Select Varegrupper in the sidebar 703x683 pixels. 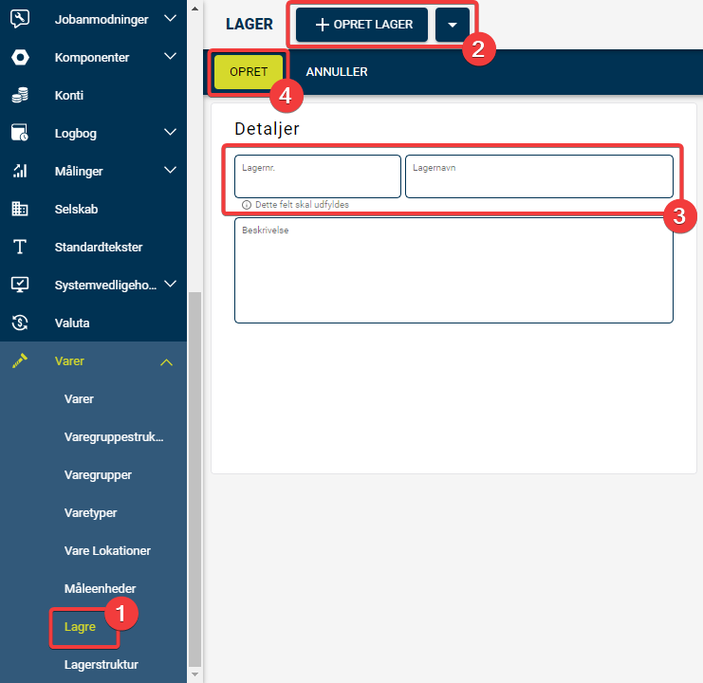pos(98,474)
